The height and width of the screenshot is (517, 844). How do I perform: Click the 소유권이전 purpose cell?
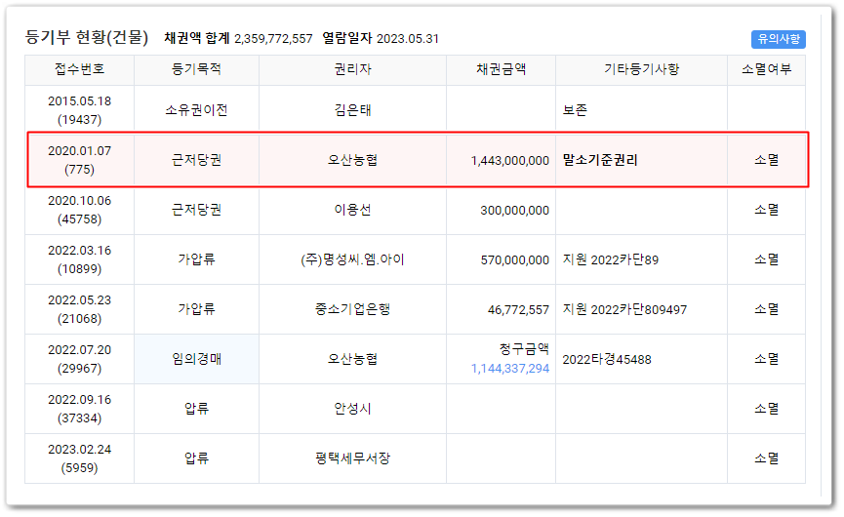pyautogui.click(x=196, y=110)
